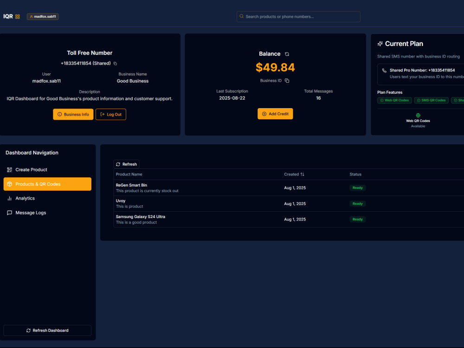Click the Business ID label
464x348 pixels.
[x=271, y=80]
